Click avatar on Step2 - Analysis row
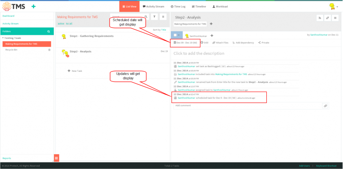This screenshot has width=343, height=169. [x=65, y=53]
